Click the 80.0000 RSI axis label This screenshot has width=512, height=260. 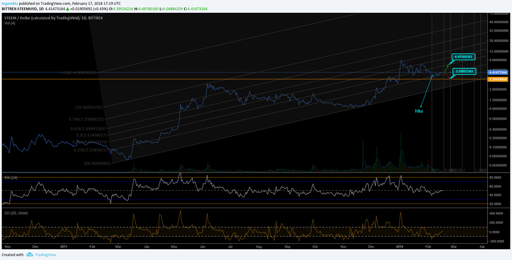click(x=495, y=177)
